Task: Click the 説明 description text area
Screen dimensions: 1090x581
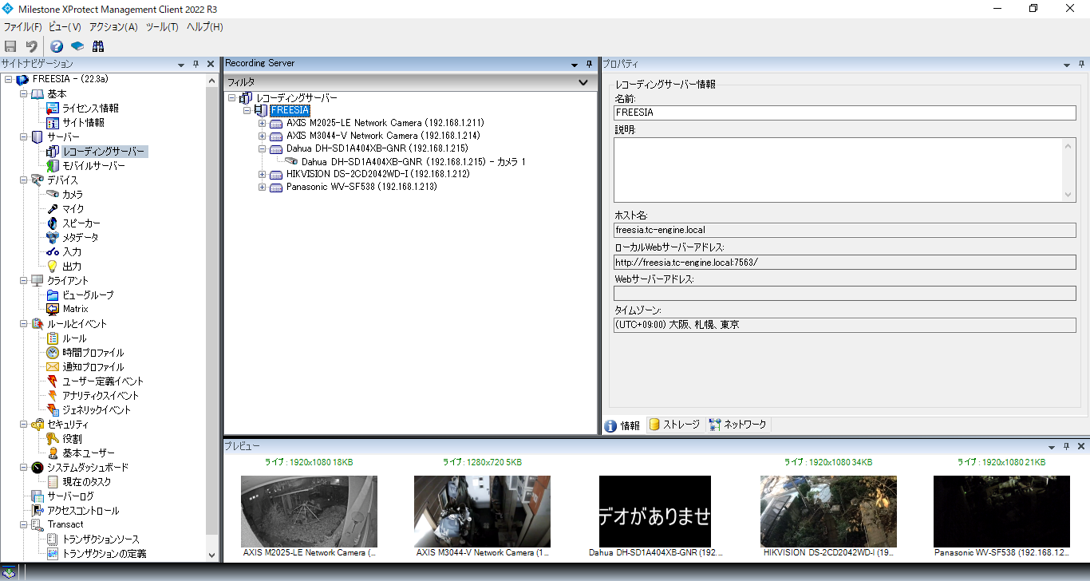Action: pyautogui.click(x=844, y=169)
